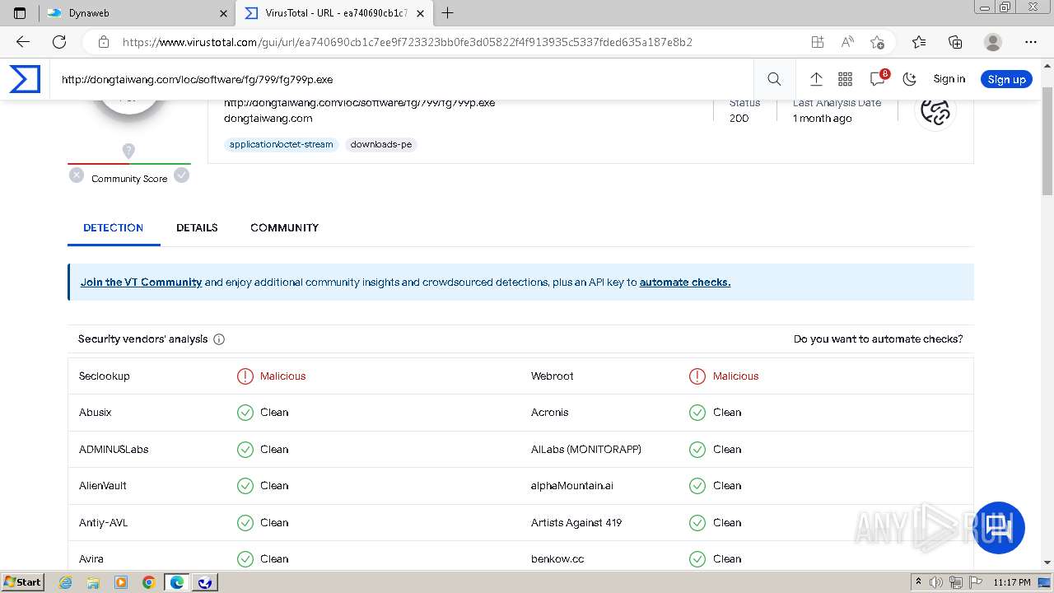1054x593 pixels.
Task: Click the downloads-pe tag
Action: (x=381, y=144)
